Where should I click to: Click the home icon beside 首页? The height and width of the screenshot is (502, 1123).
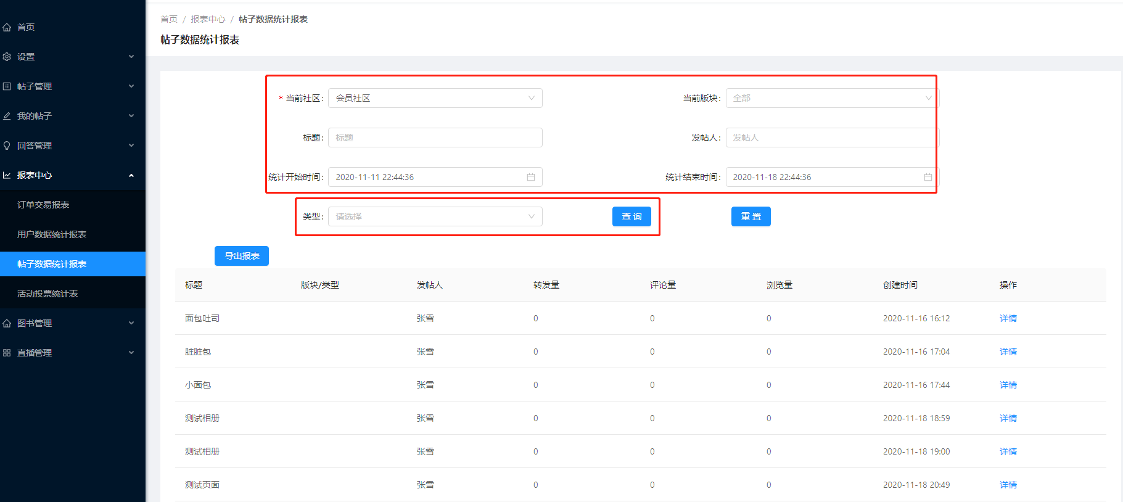7,27
